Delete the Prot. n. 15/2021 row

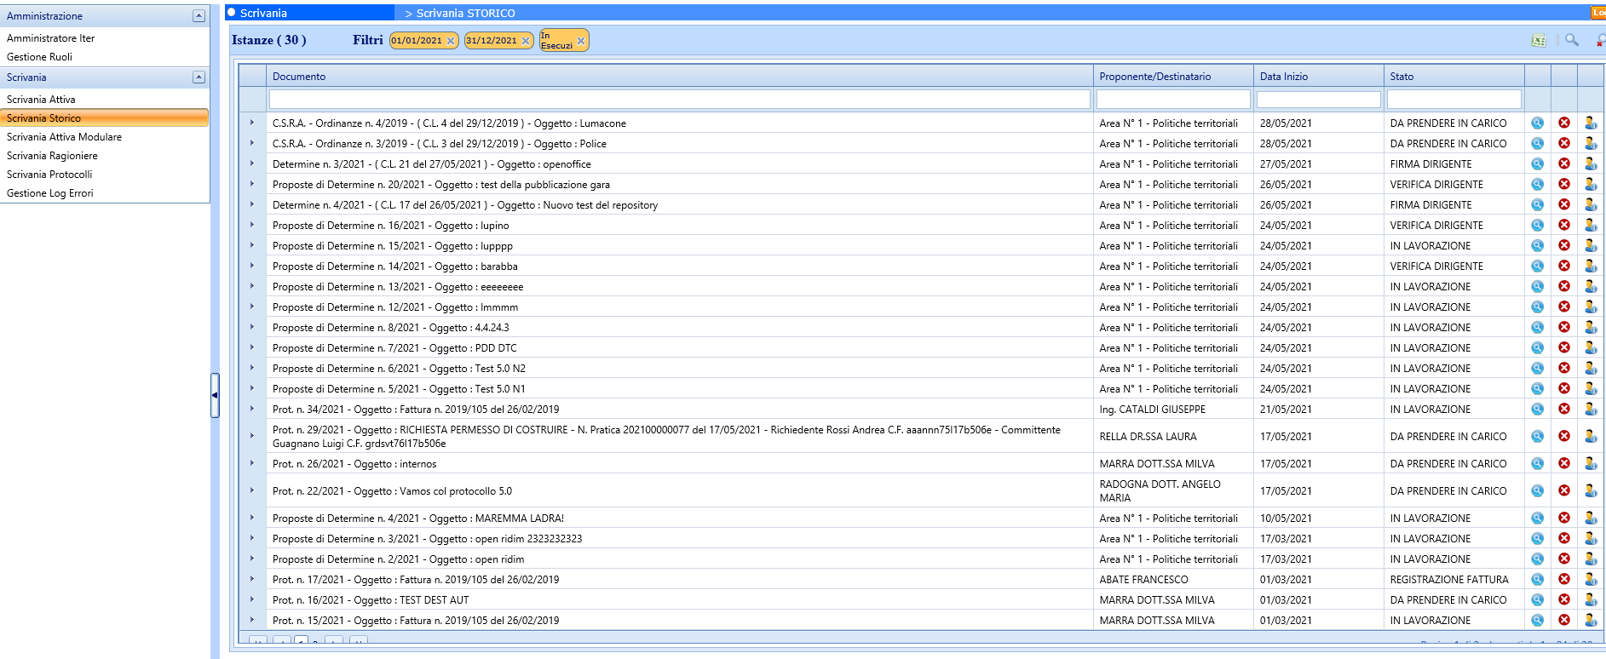pos(1564,620)
